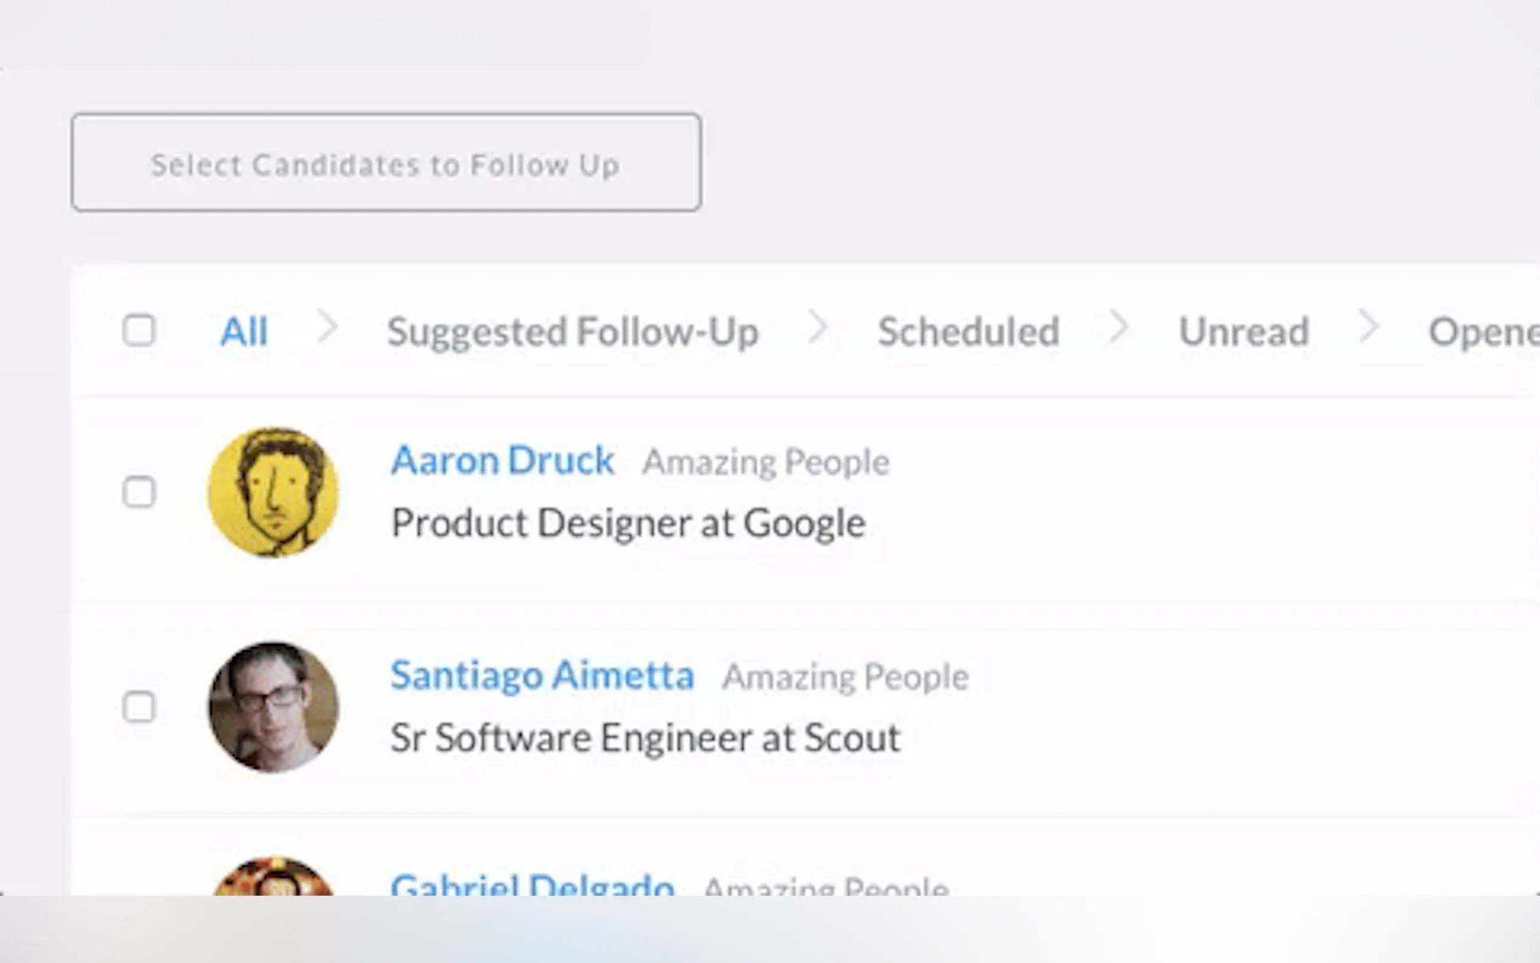Open the partially visible Opened tab
This screenshot has height=963, width=1540.
pyautogui.click(x=1484, y=332)
